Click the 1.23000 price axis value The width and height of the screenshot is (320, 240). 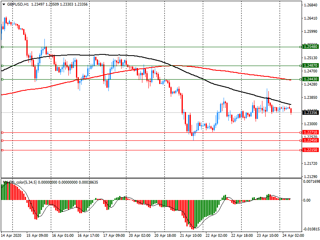[x=311, y=124]
